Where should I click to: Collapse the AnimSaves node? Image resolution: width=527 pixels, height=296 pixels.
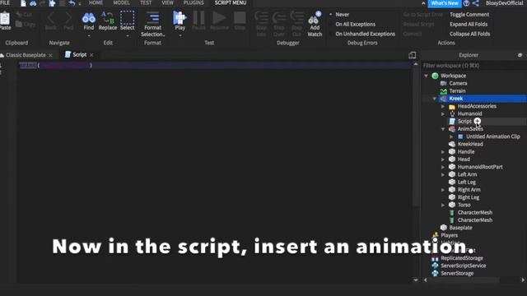(x=443, y=129)
